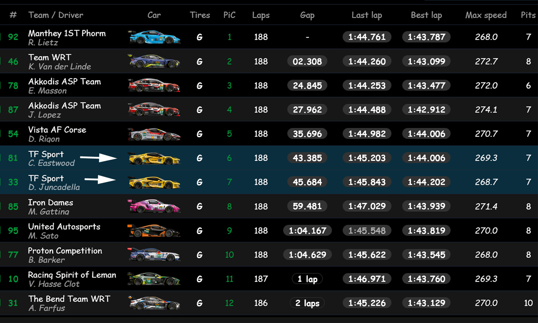Select the orange United Autosports car icon
Screen dimensions: 538x323
click(154, 231)
